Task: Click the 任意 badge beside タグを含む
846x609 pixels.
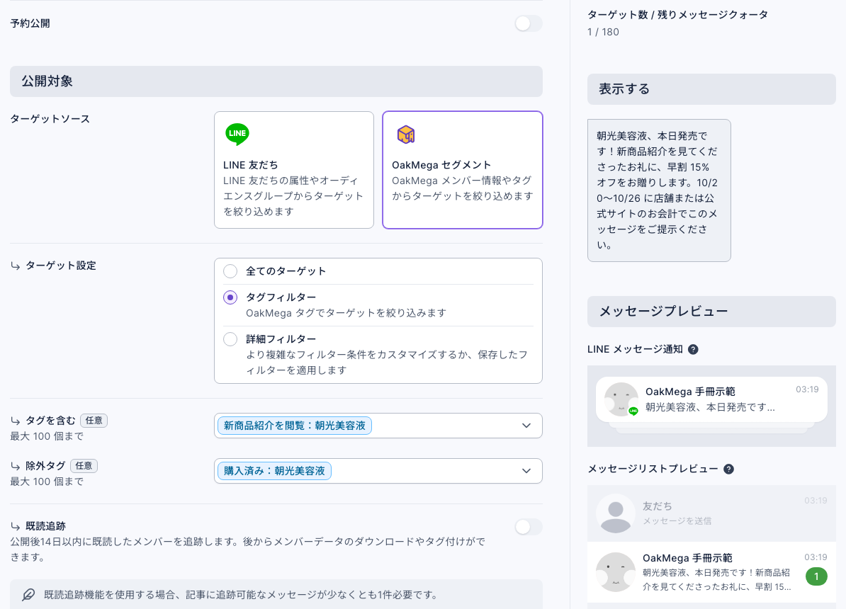Action: [94, 421]
